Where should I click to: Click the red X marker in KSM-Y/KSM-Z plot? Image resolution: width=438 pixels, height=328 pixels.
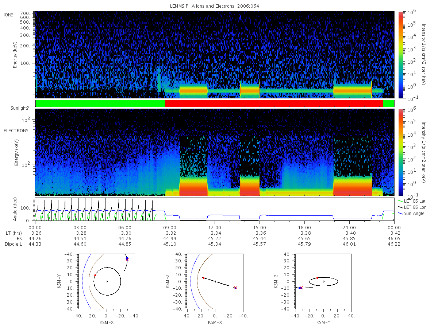click(x=301, y=288)
